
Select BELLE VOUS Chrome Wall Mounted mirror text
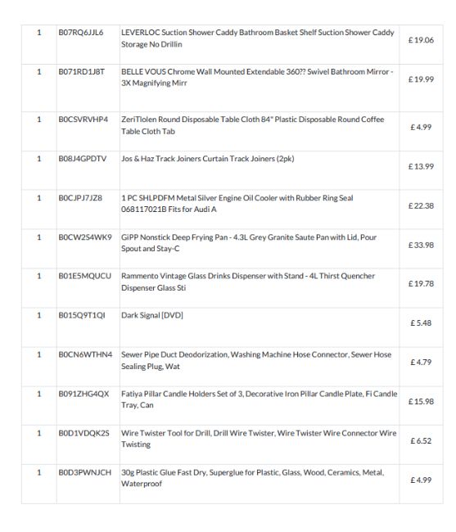pyautogui.click(x=257, y=78)
